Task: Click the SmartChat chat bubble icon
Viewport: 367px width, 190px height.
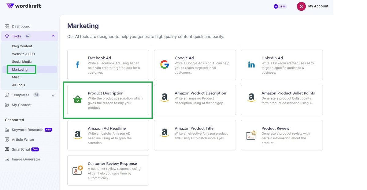Action: click(7, 149)
